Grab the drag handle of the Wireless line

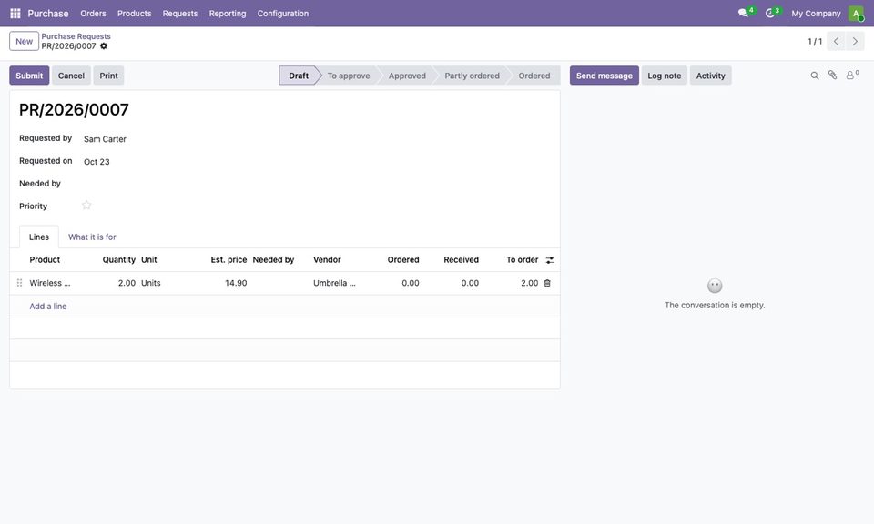[x=19, y=283]
